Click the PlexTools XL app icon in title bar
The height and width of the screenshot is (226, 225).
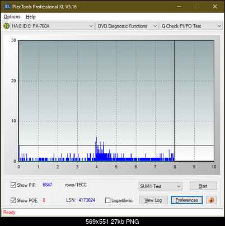pos(7,7)
